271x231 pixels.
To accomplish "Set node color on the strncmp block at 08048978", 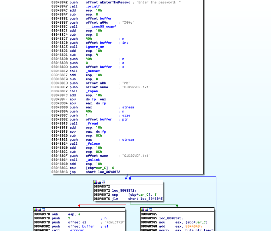I will [x=35, y=210].
